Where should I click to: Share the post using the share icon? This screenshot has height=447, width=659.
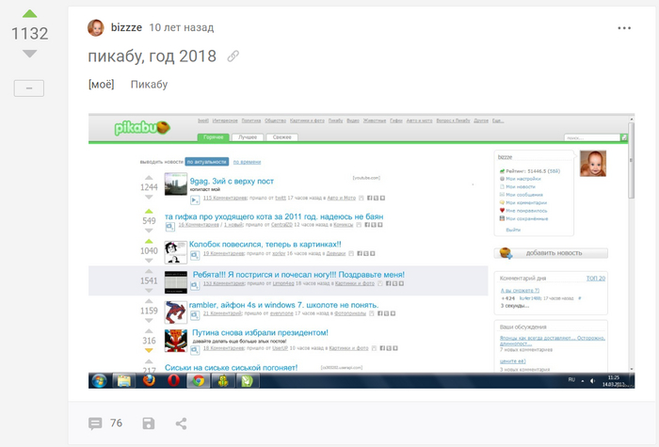[x=181, y=423]
